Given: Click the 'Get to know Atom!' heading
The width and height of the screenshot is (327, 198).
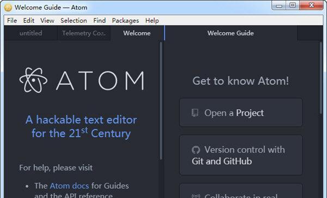Looking at the screenshot, I should coord(241,81).
